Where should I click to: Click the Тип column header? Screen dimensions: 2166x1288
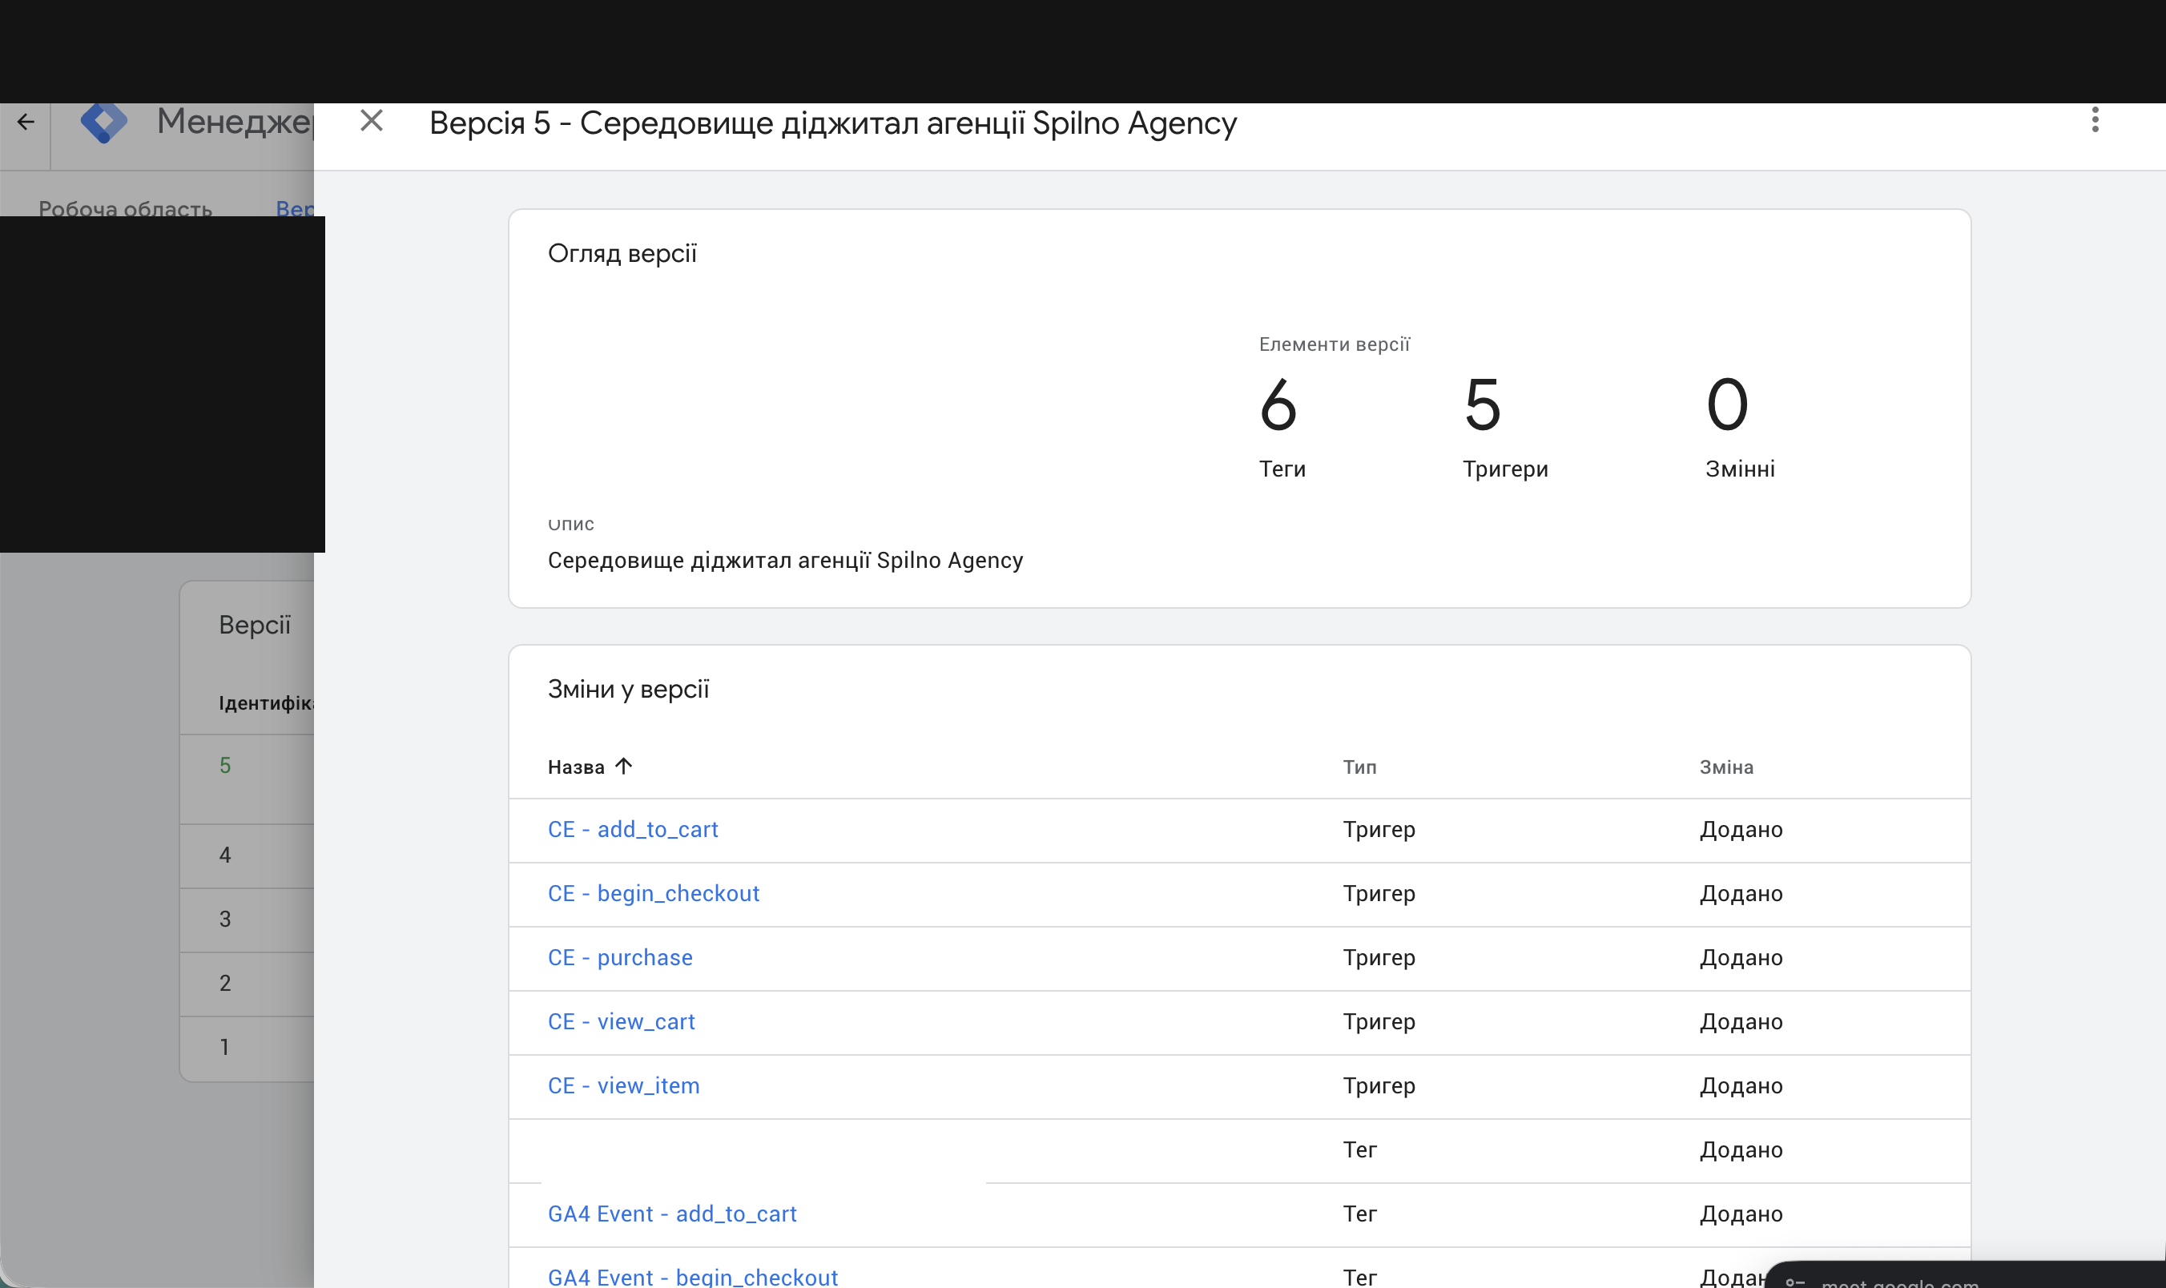(x=1360, y=767)
